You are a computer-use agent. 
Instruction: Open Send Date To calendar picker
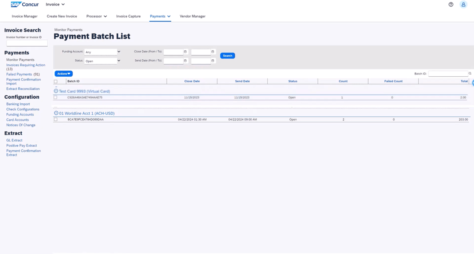click(213, 61)
